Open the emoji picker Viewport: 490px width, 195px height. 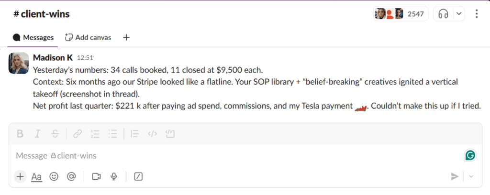click(x=54, y=176)
